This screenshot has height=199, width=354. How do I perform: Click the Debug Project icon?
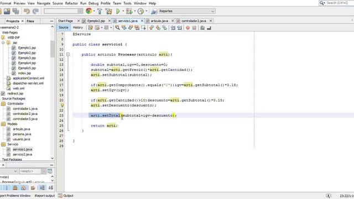coord(129,11)
